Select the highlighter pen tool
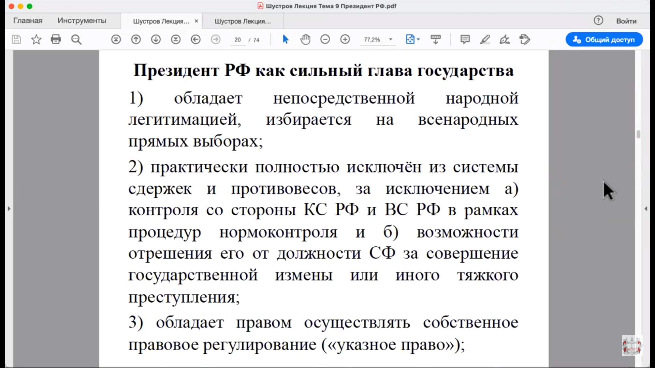Viewport: 655px width, 368px height. (485, 40)
